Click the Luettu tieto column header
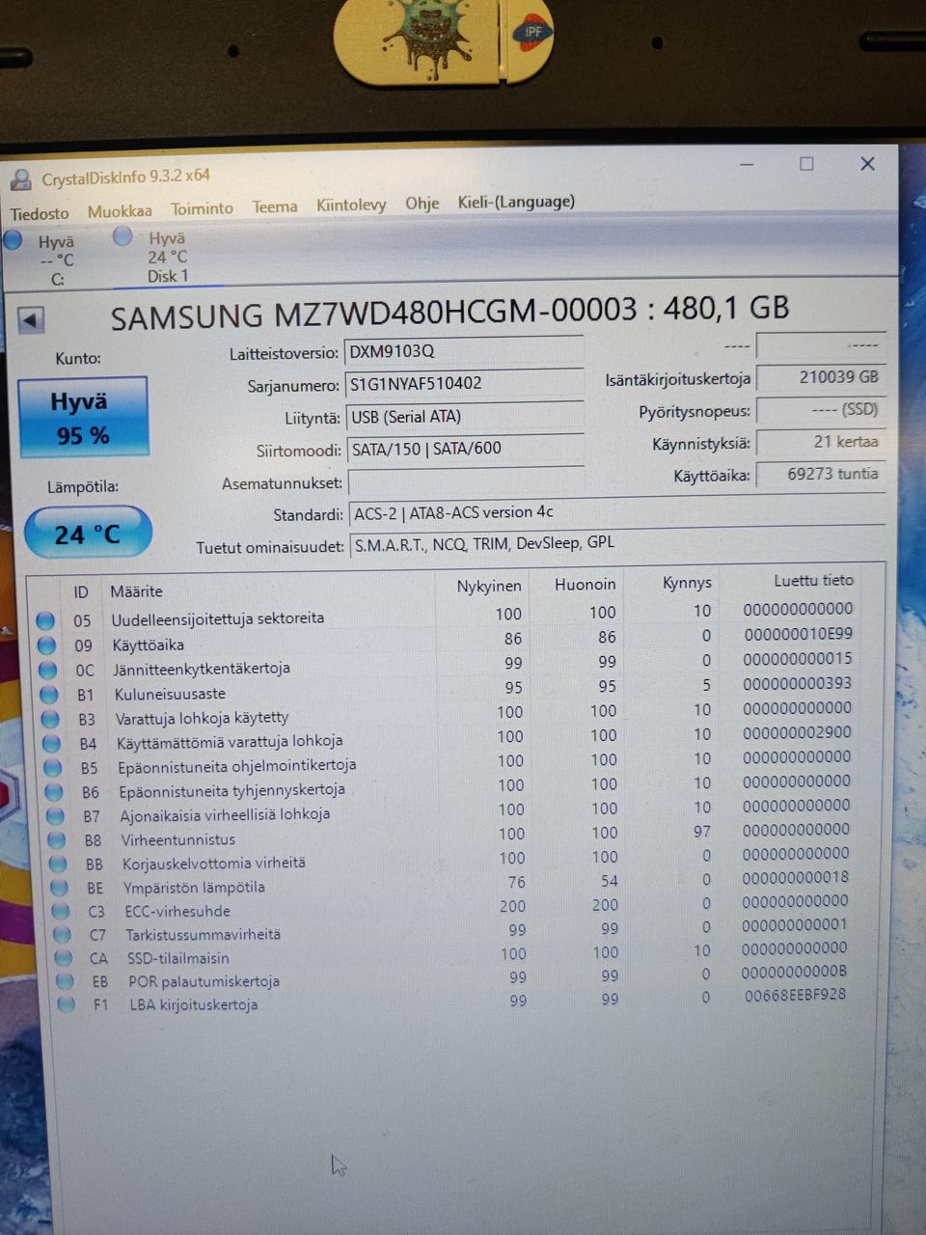 pos(814,580)
